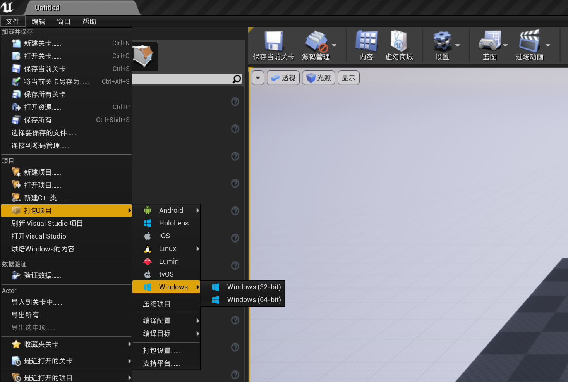This screenshot has height=382, width=568.
Task: Choose Export All (导出所有)
Action: point(66,315)
